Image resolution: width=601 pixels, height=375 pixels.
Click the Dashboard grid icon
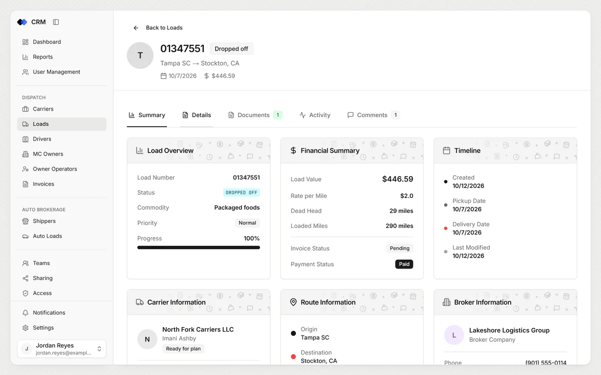pos(26,42)
